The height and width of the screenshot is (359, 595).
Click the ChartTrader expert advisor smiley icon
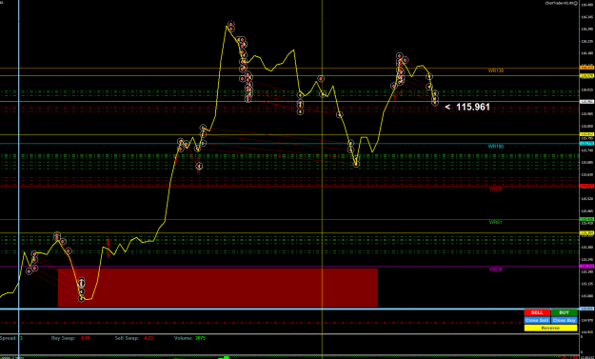pyautogui.click(x=576, y=3)
